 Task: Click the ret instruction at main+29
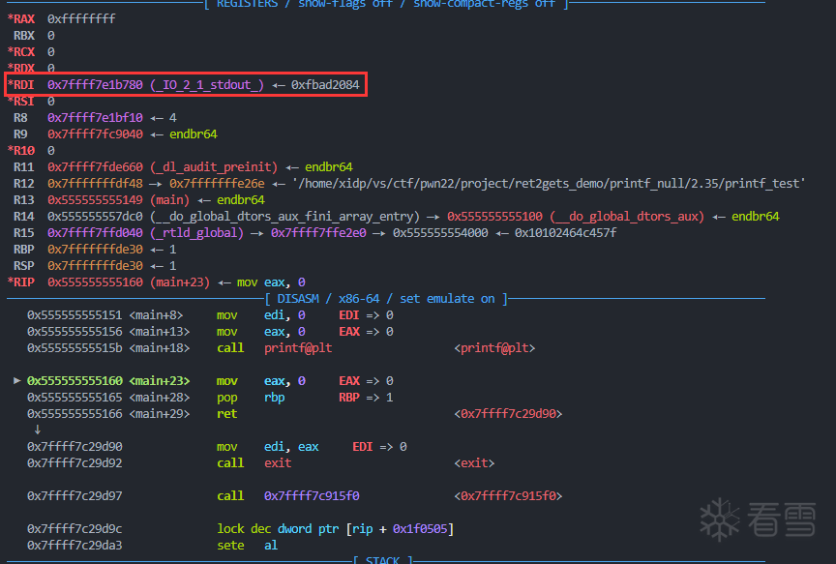[226, 414]
